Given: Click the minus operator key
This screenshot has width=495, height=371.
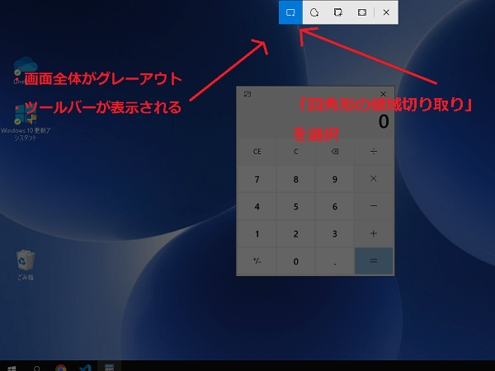Looking at the screenshot, I should 374,206.
